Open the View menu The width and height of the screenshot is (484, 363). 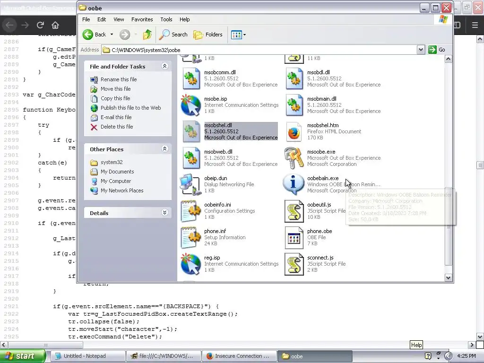(x=119, y=19)
